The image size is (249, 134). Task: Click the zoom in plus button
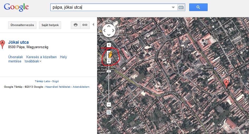[x=109, y=61]
